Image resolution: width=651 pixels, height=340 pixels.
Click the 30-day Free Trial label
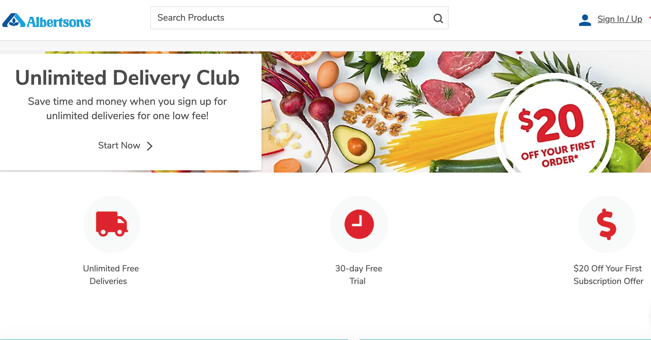(x=358, y=275)
